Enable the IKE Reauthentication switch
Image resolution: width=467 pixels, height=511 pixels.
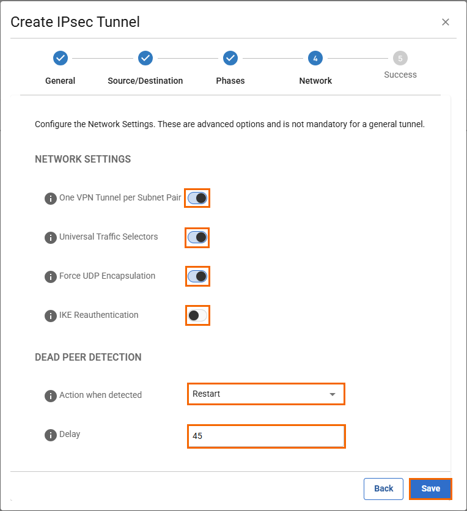197,315
